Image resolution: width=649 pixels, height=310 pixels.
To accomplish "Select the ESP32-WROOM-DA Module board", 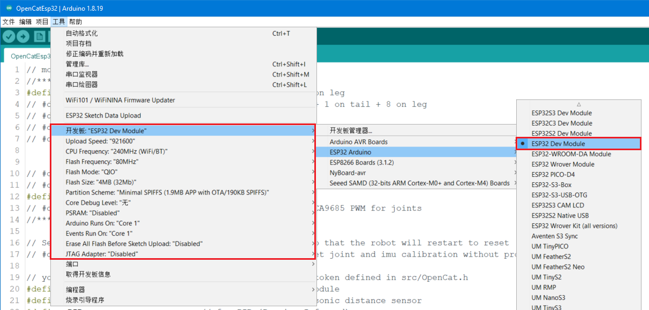I will 579,154.
